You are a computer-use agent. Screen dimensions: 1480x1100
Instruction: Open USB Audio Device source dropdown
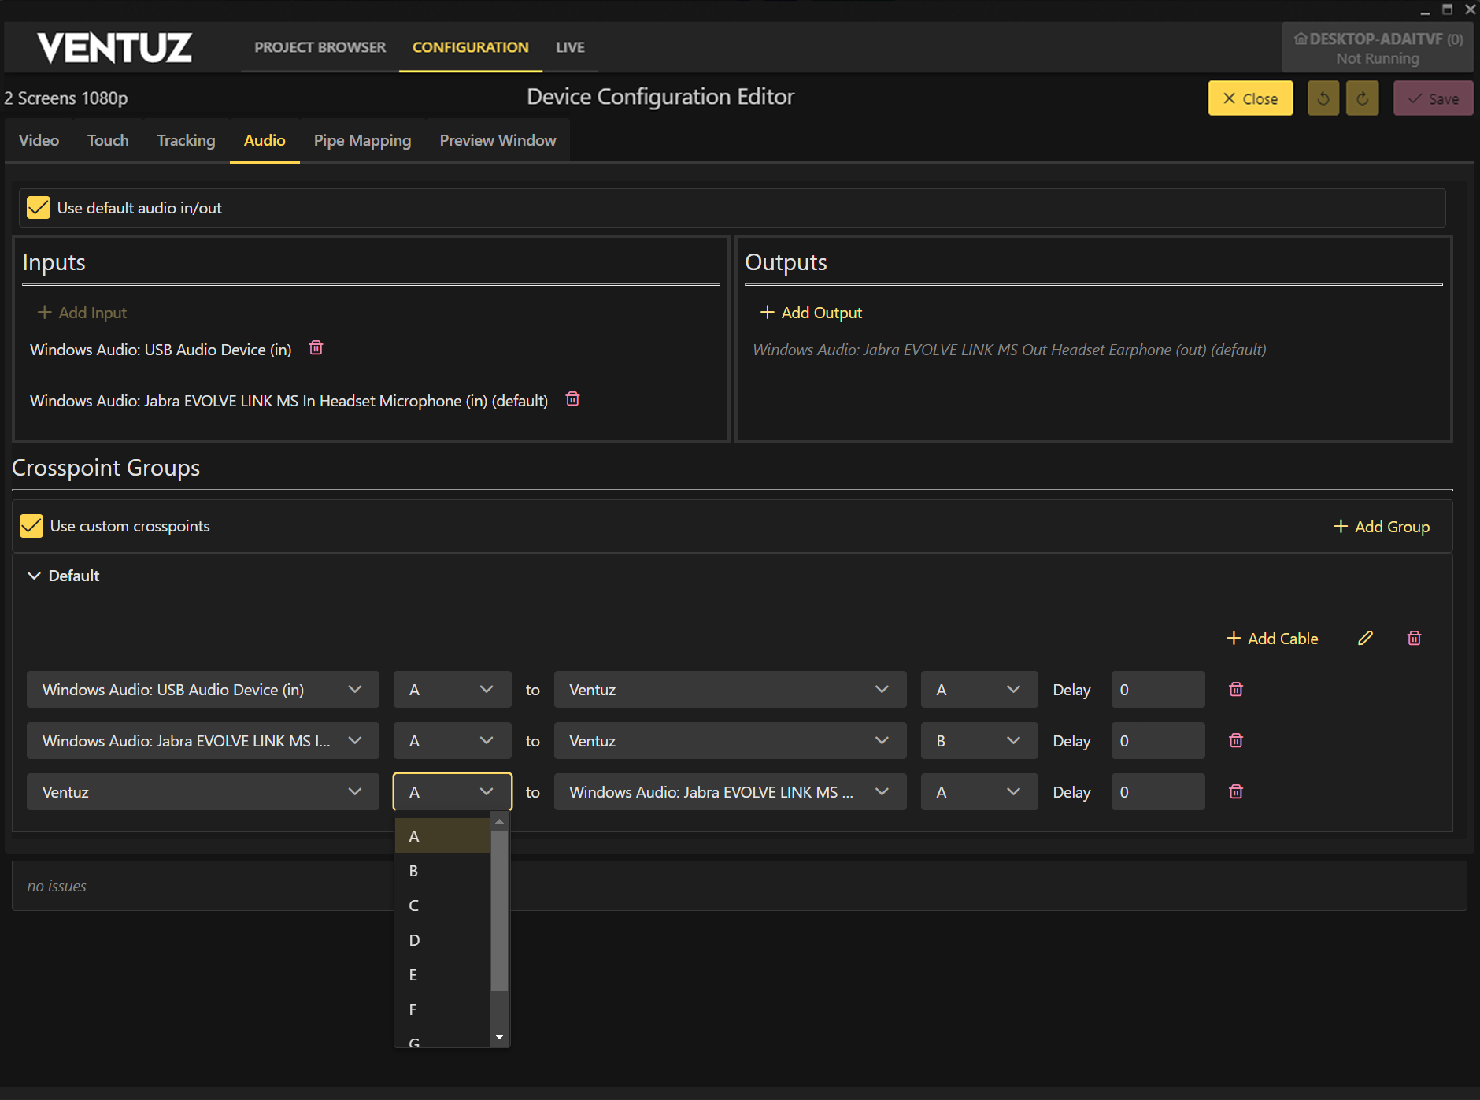[202, 690]
